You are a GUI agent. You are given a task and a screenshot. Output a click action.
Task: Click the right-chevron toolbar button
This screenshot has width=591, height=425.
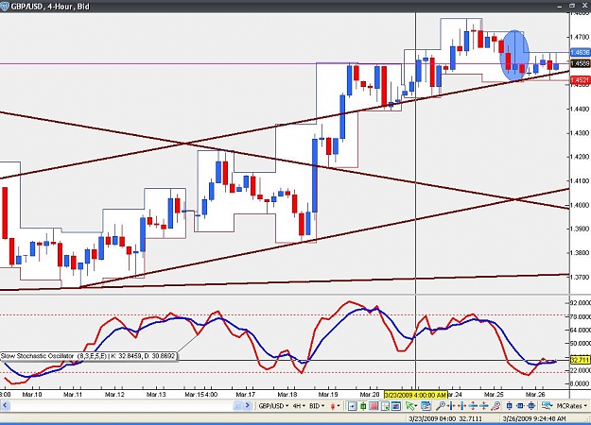pyautogui.click(x=247, y=406)
